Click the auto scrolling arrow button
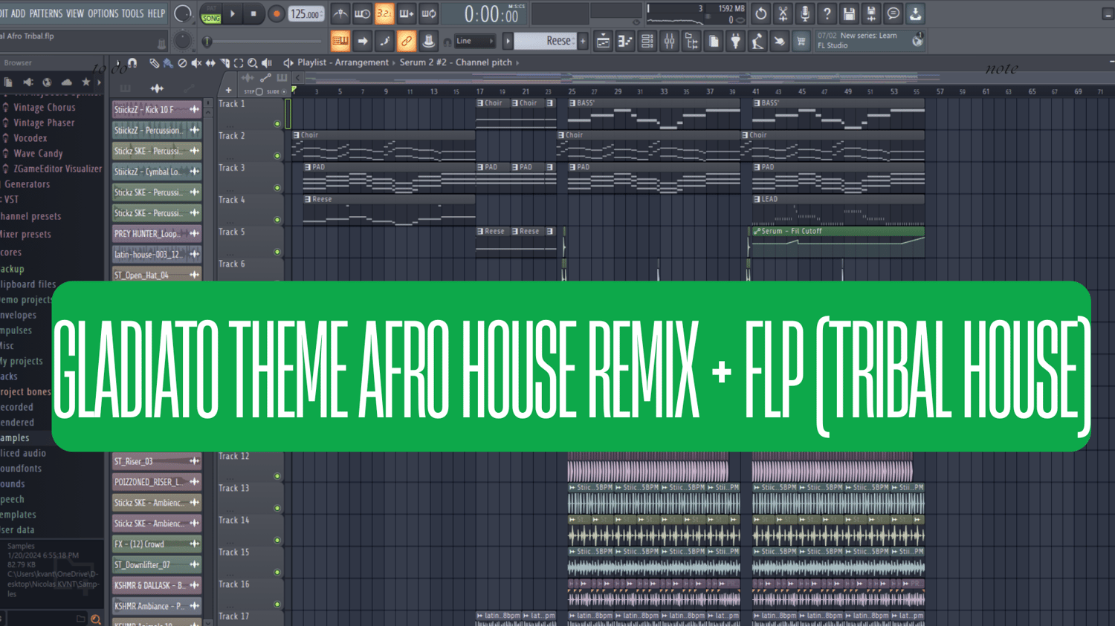Screen dimensions: 1115x626 pyautogui.click(x=362, y=42)
